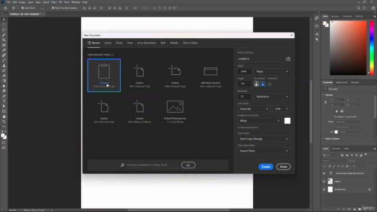Select the Clone Stamp tool
The width and height of the screenshot is (377, 212).
(4, 65)
